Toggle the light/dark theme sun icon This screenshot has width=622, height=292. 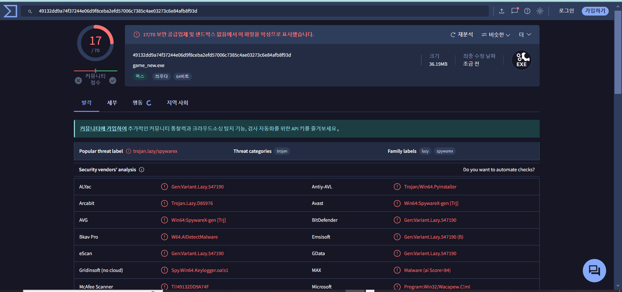tap(540, 11)
